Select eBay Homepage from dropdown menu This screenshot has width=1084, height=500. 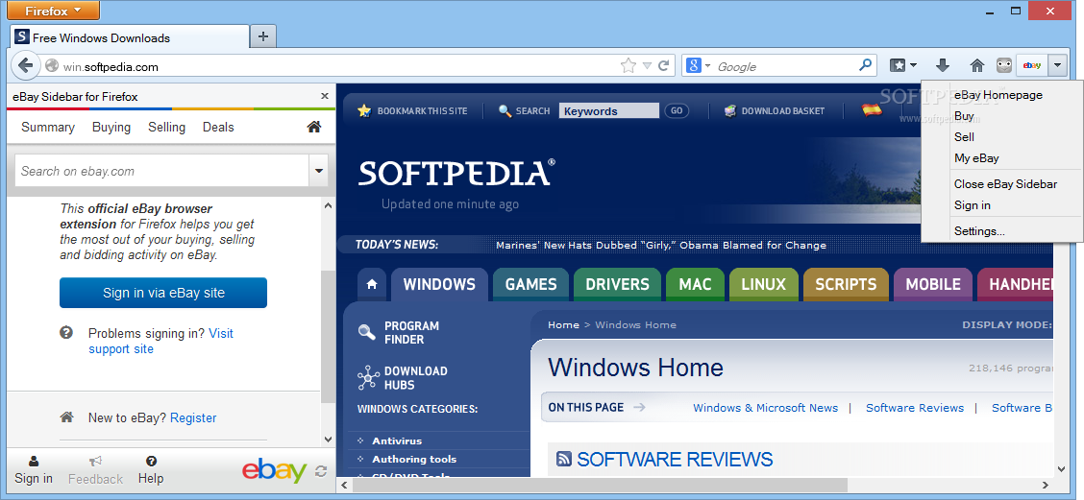pos(998,95)
